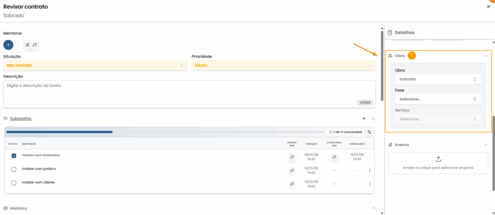This screenshot has width=495, height=215.
Task: Open the Situação dropdown
Action: (95, 66)
